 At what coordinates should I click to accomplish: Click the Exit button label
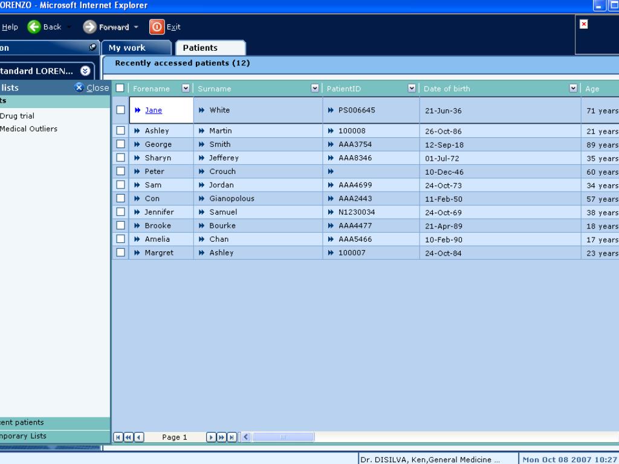coord(173,27)
